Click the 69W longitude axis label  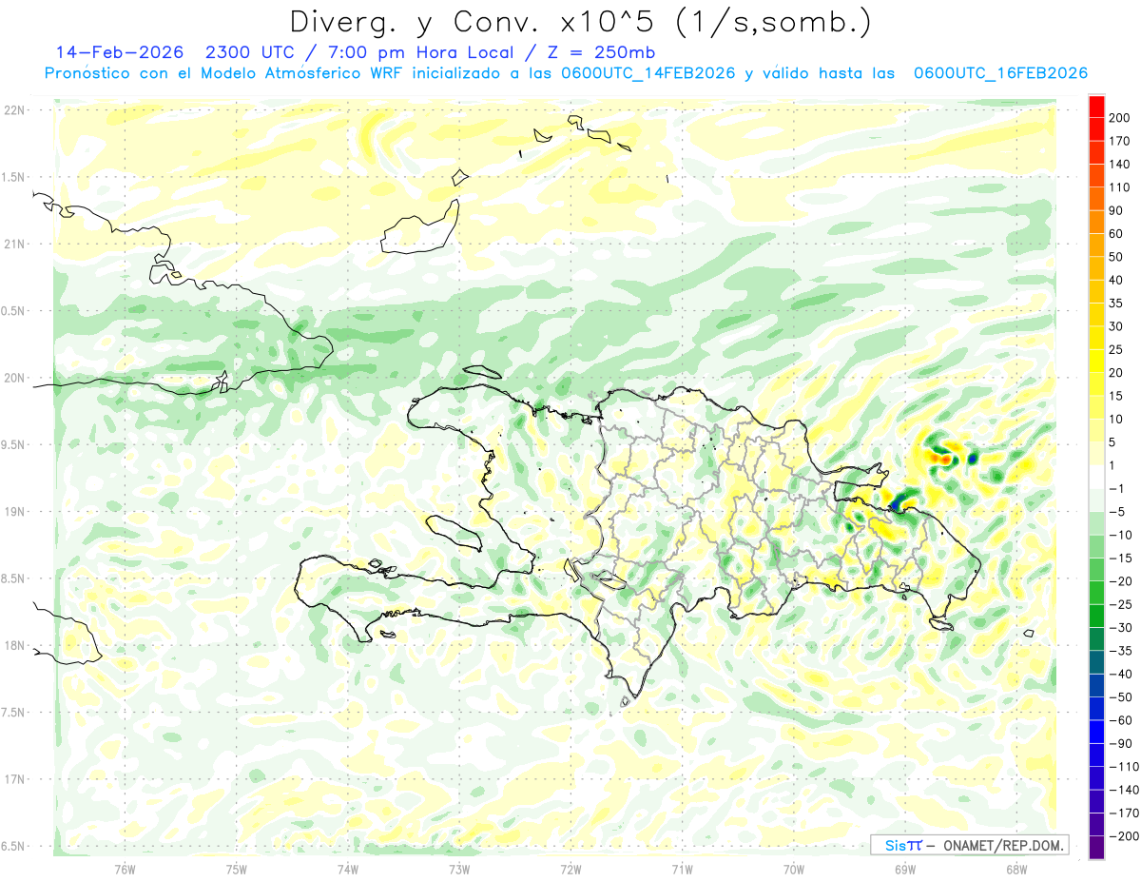[904, 870]
